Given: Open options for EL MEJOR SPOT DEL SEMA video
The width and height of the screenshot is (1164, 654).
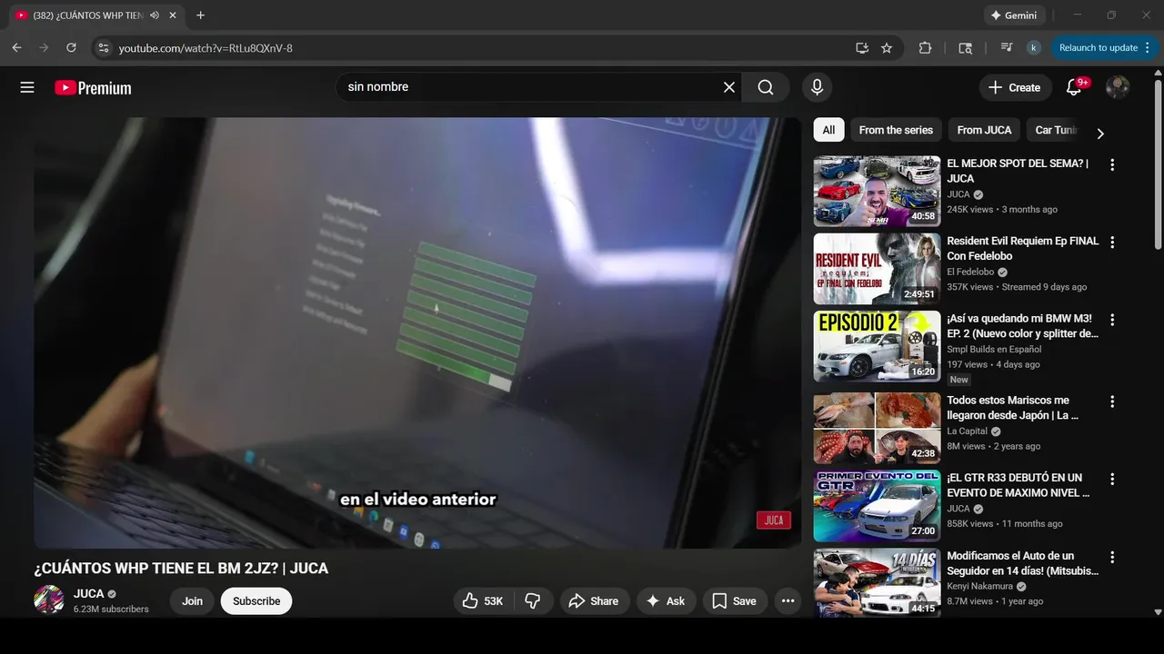Looking at the screenshot, I should (x=1111, y=164).
